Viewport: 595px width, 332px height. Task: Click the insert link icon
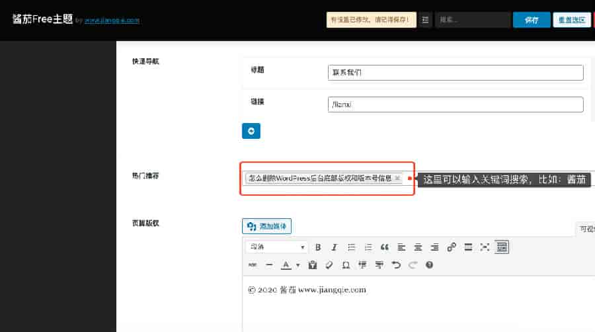pos(452,247)
